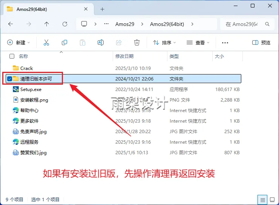279x205 pixels.
Task: Switch to large icons view layout
Action: pyautogui.click(x=272, y=200)
